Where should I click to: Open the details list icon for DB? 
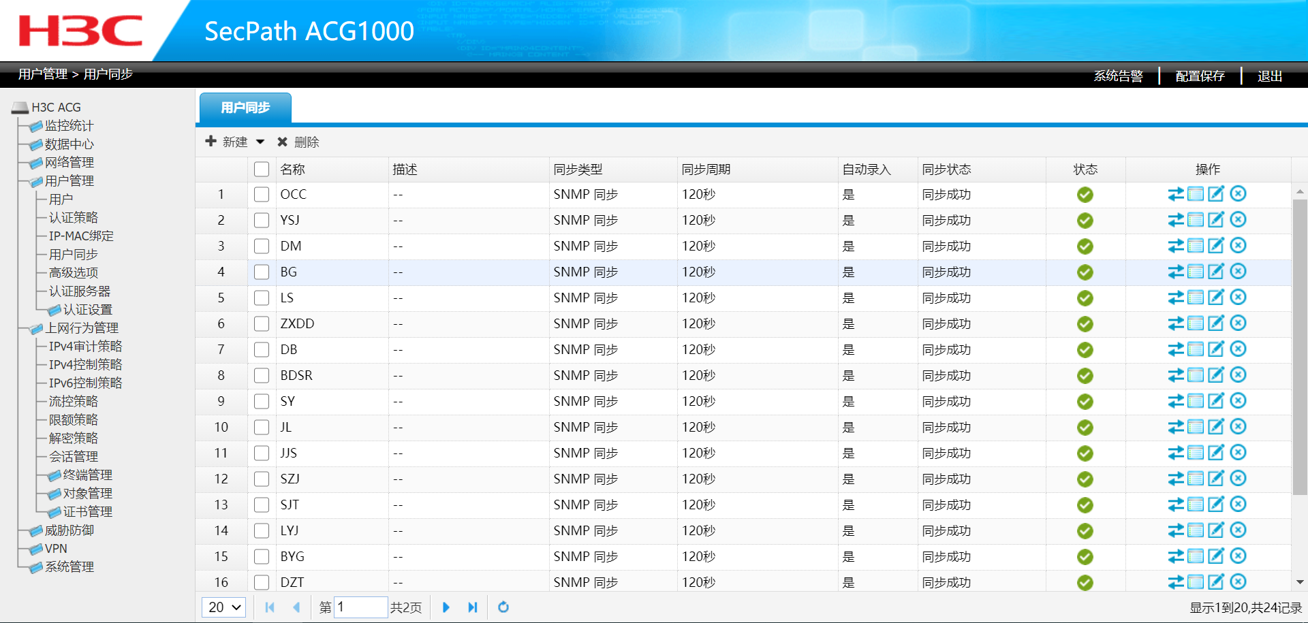tap(1196, 349)
